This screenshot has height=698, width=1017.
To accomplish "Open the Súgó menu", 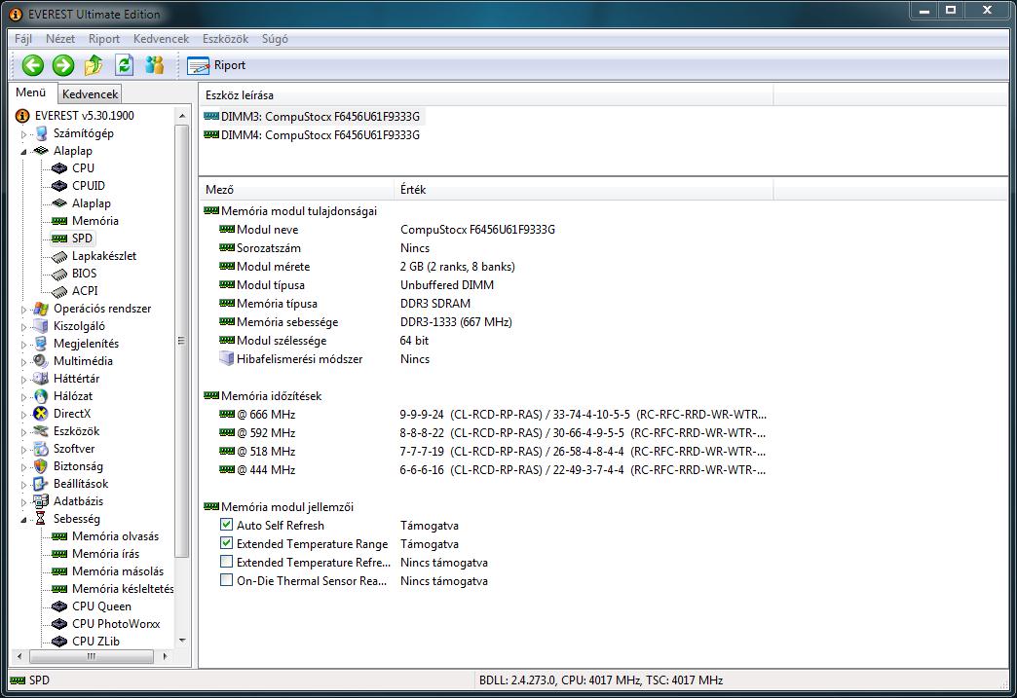I will pos(275,39).
